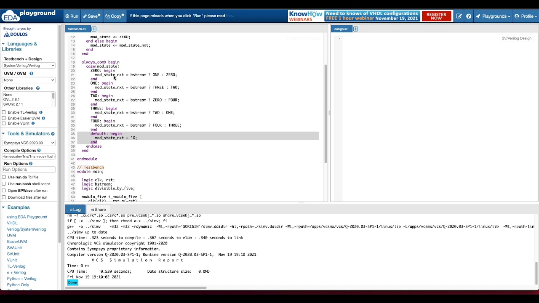The image size is (539, 303).
Task: Open EasierUVM examples link
Action: [17, 242]
